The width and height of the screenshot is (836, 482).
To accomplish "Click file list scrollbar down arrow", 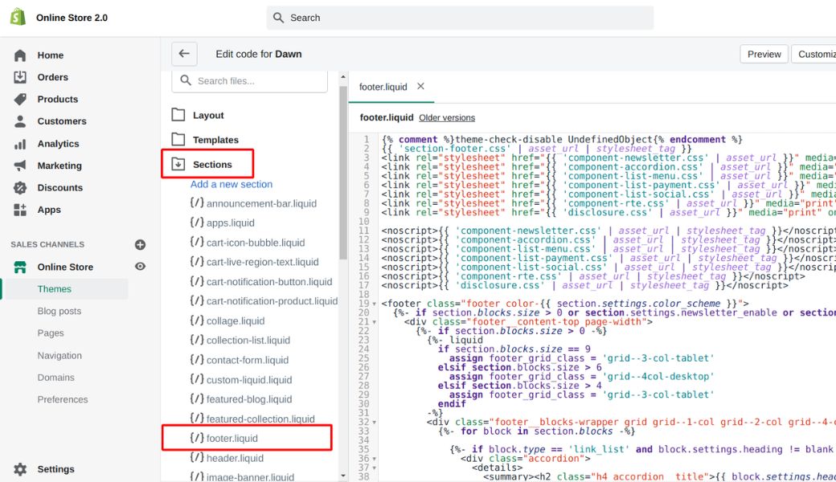I will point(342,476).
